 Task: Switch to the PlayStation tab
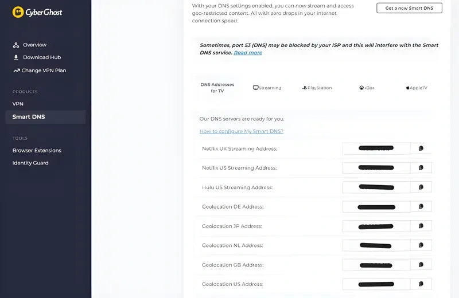(317, 88)
